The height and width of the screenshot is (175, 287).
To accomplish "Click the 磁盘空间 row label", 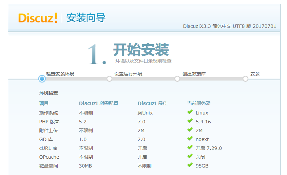I will pos(49,166).
